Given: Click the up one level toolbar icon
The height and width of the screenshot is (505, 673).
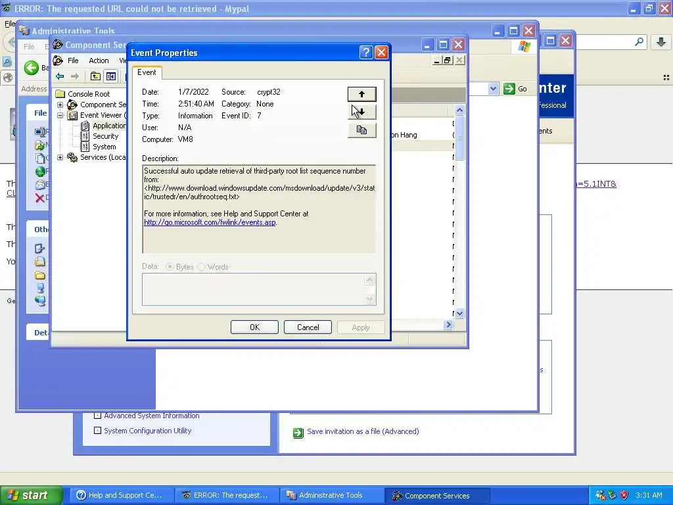Looking at the screenshot, I should tap(95, 76).
